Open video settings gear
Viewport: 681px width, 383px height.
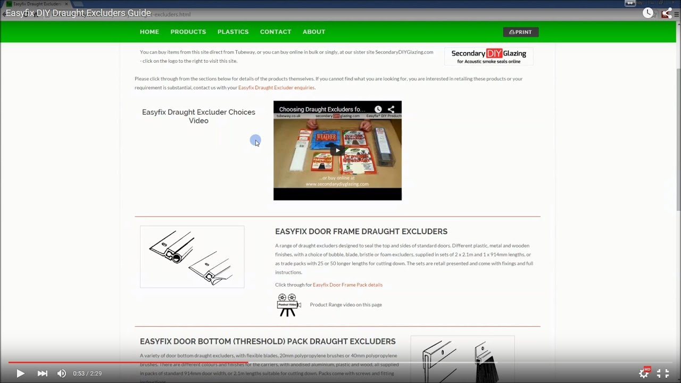click(644, 373)
